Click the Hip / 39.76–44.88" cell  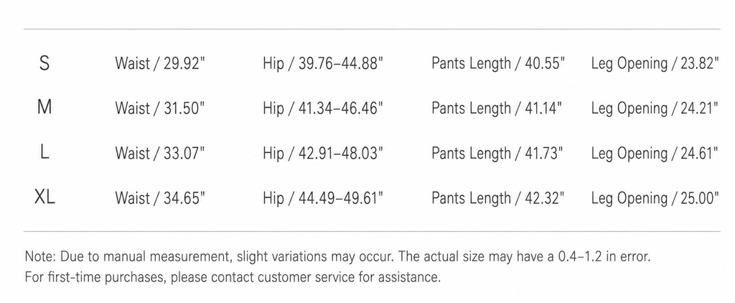coord(324,64)
